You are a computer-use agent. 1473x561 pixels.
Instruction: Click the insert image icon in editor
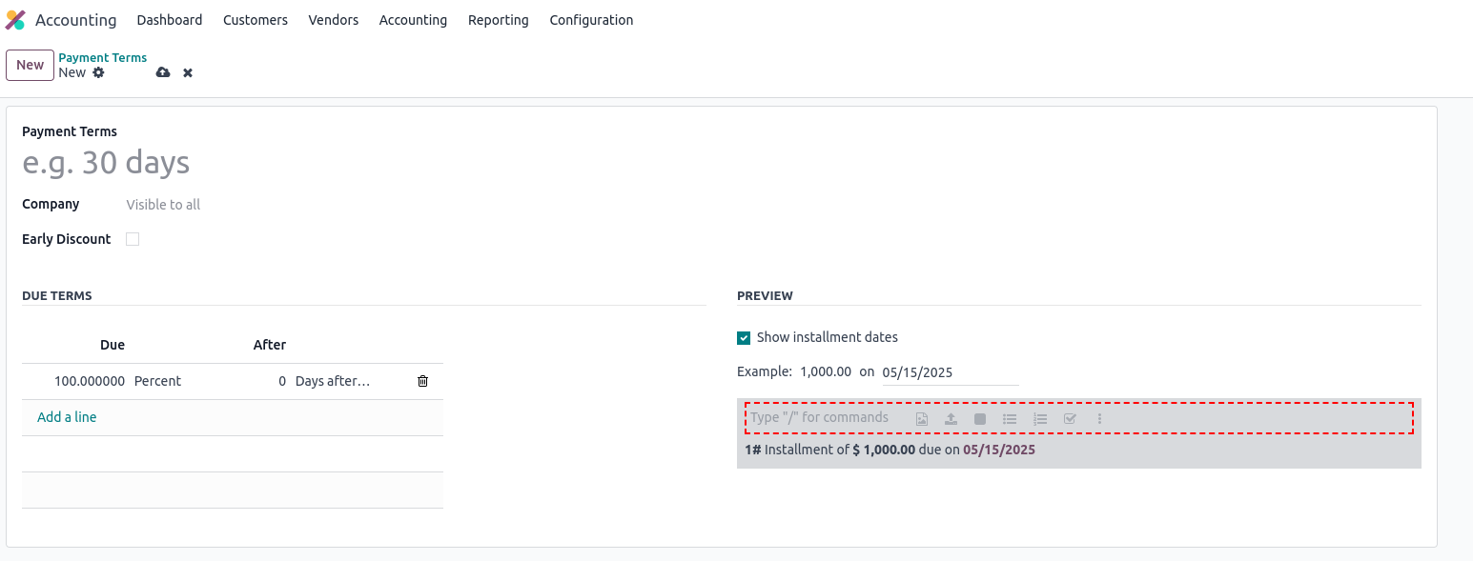[x=922, y=419]
